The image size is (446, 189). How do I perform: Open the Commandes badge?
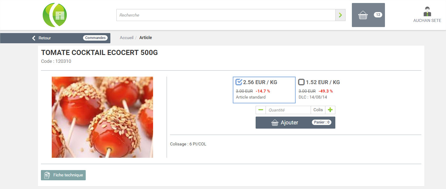click(95, 38)
